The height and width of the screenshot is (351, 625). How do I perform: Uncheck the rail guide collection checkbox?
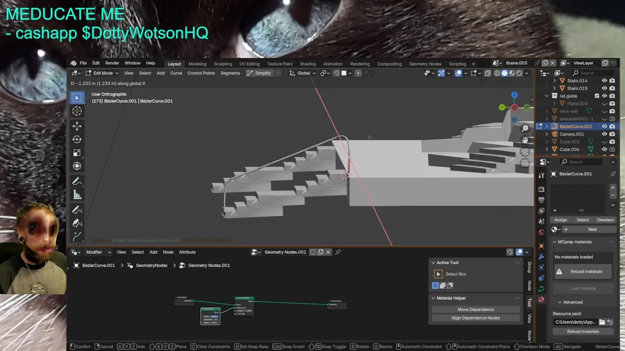[x=597, y=96]
